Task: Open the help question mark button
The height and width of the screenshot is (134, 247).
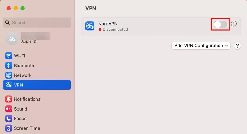Action: (237, 46)
